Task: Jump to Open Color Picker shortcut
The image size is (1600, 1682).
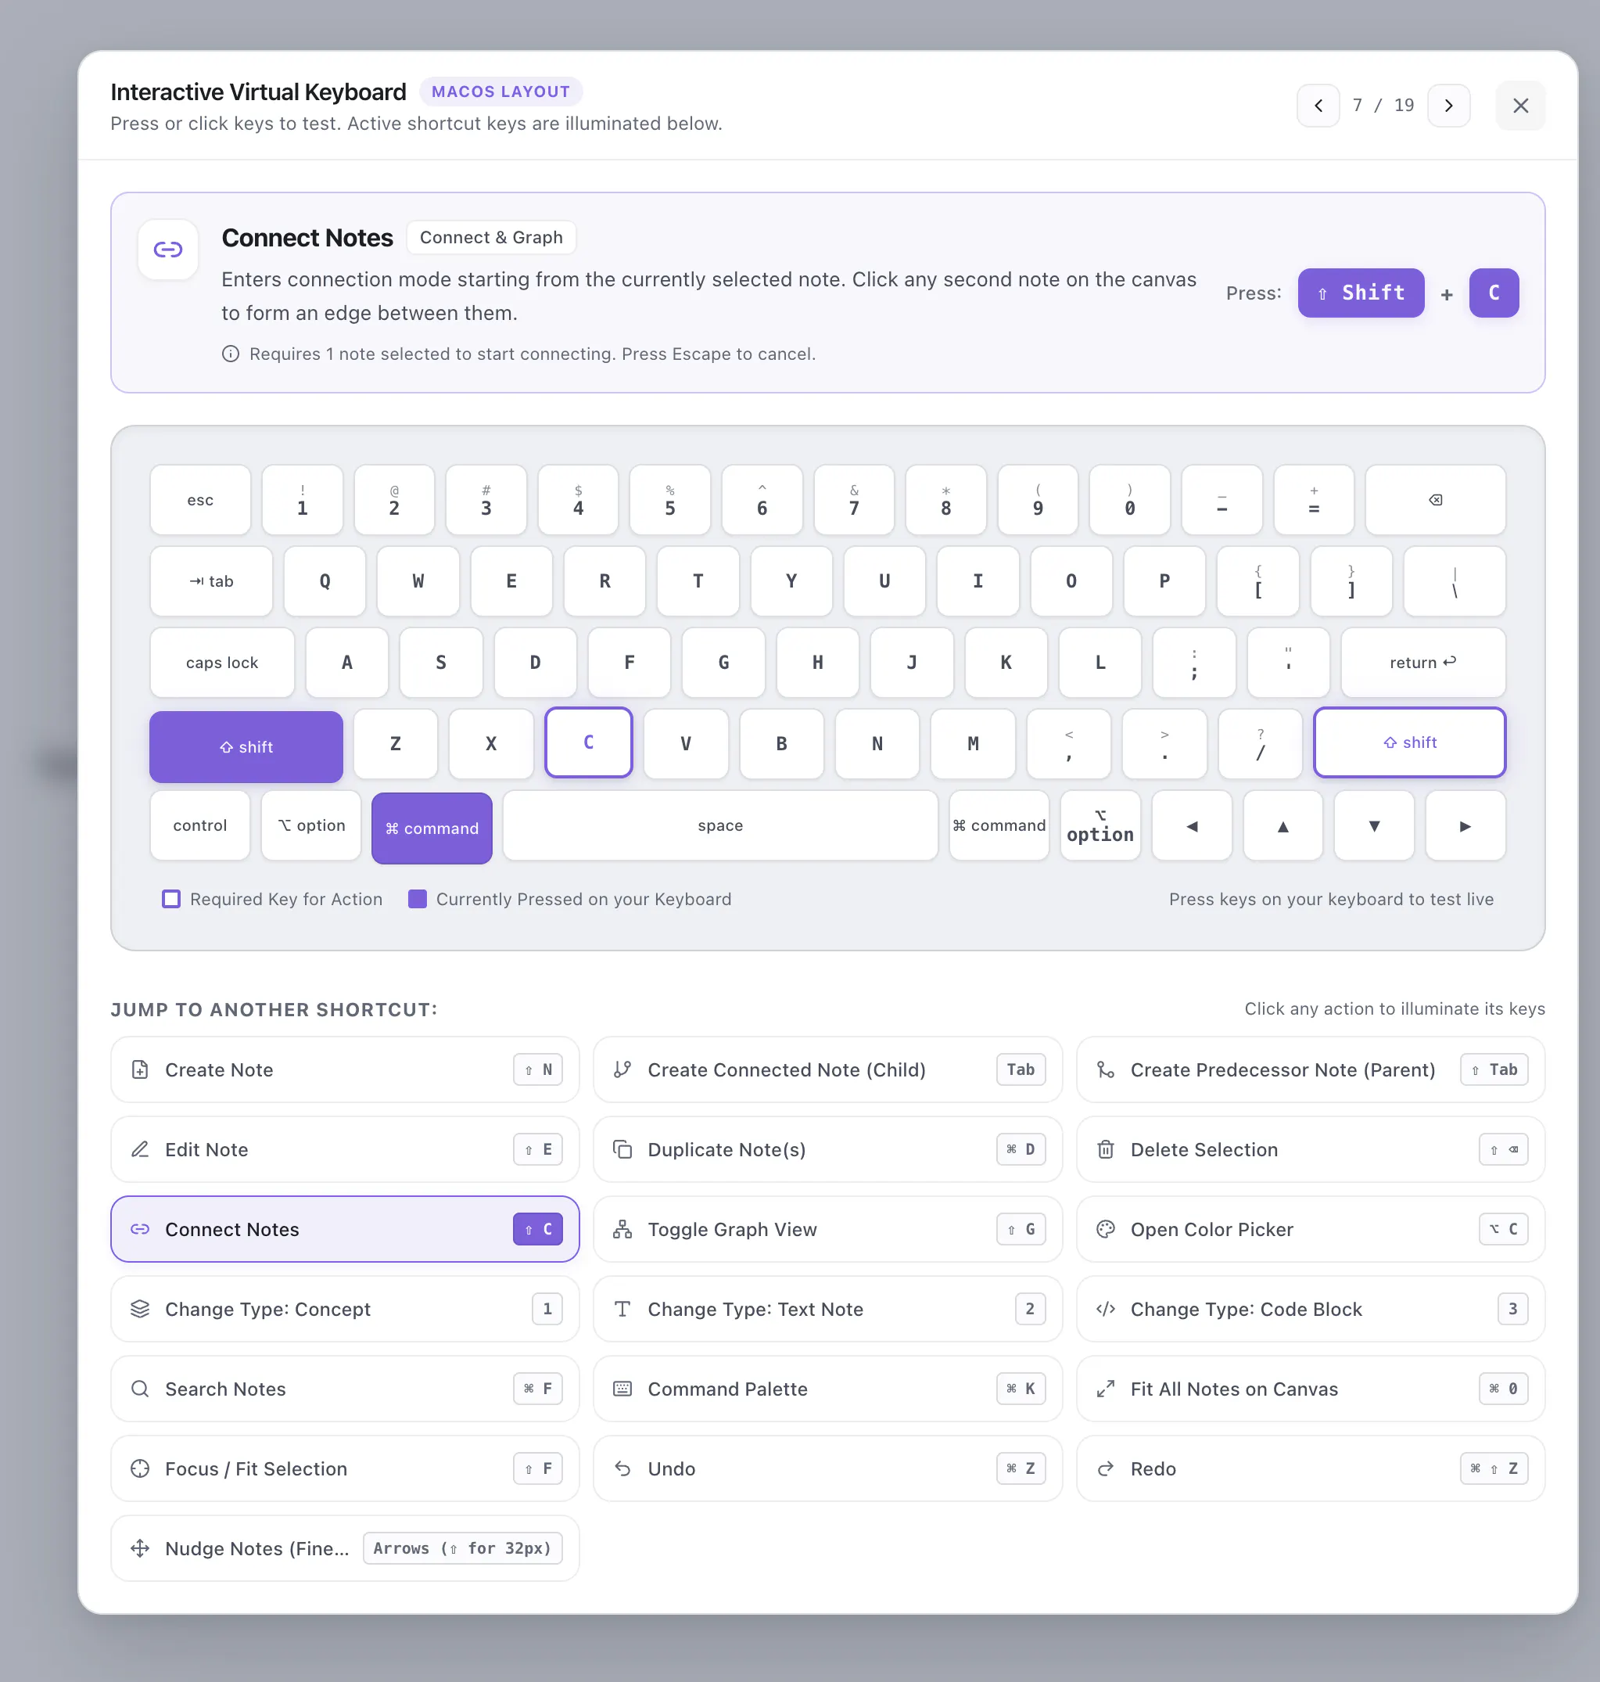Action: pos(1310,1229)
